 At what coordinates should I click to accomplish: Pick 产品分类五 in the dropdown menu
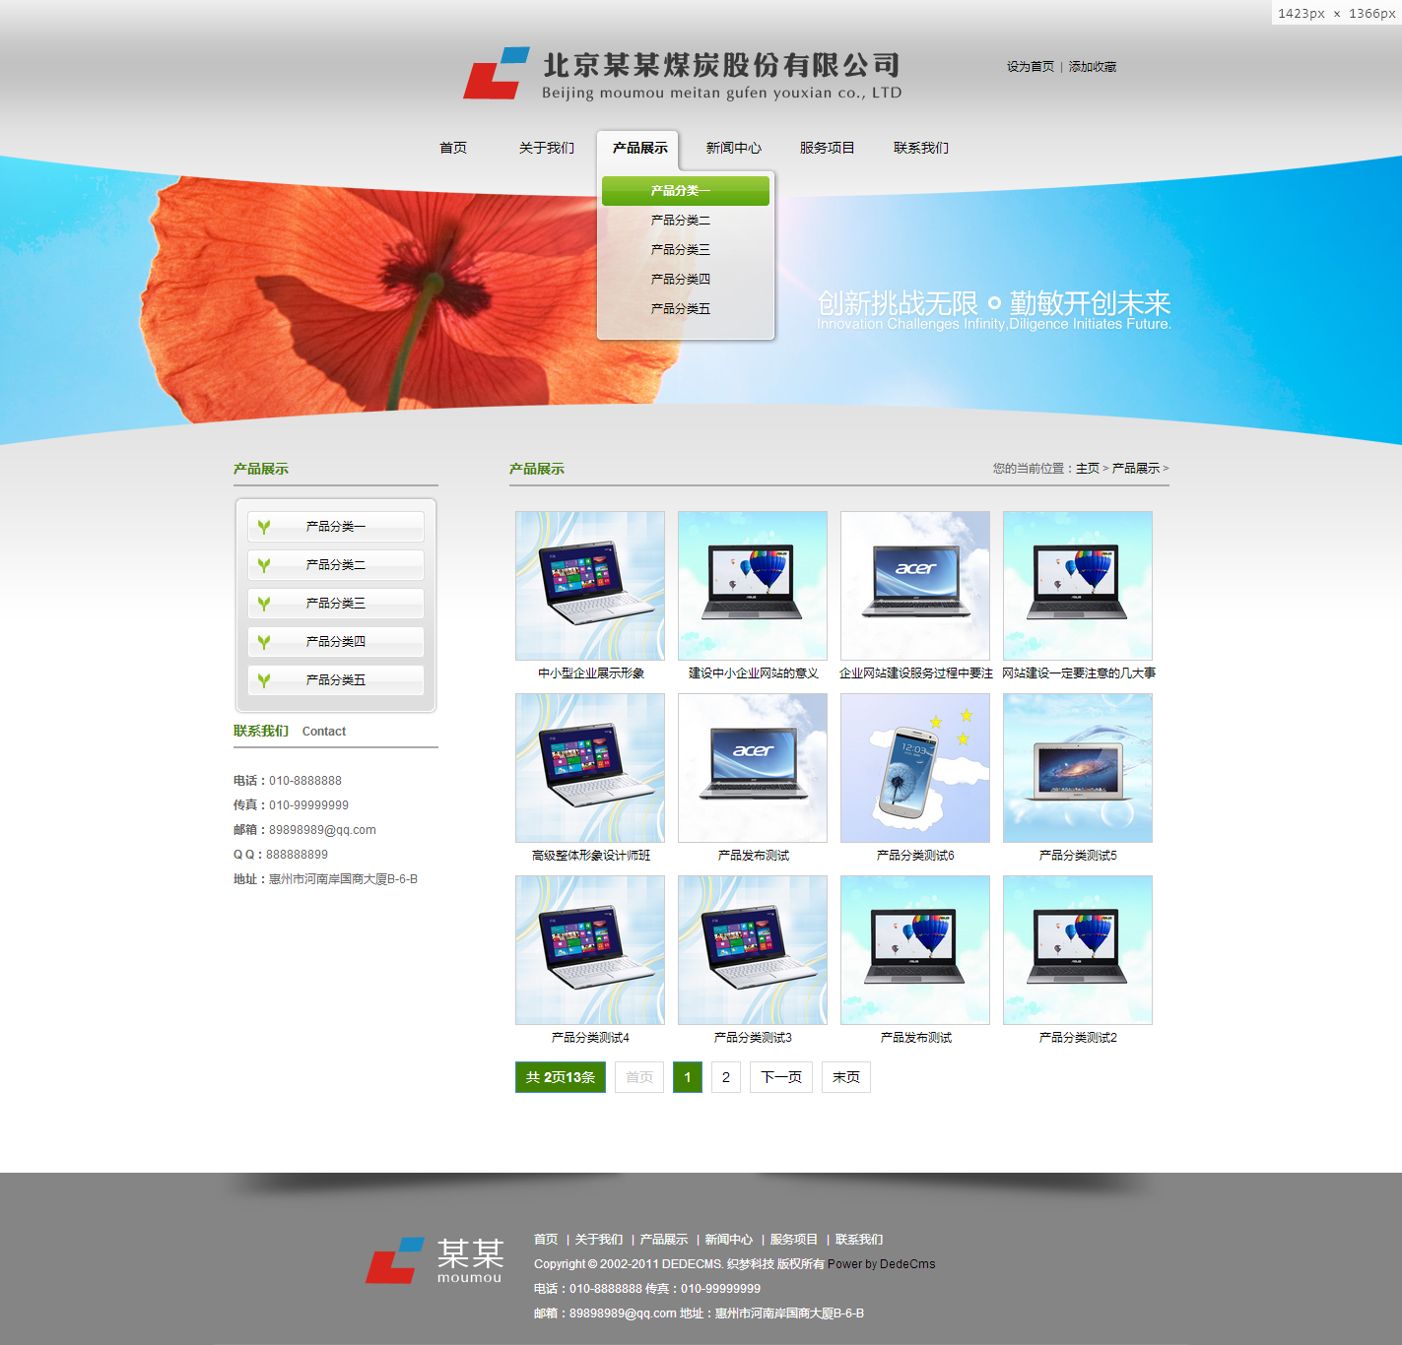(681, 309)
